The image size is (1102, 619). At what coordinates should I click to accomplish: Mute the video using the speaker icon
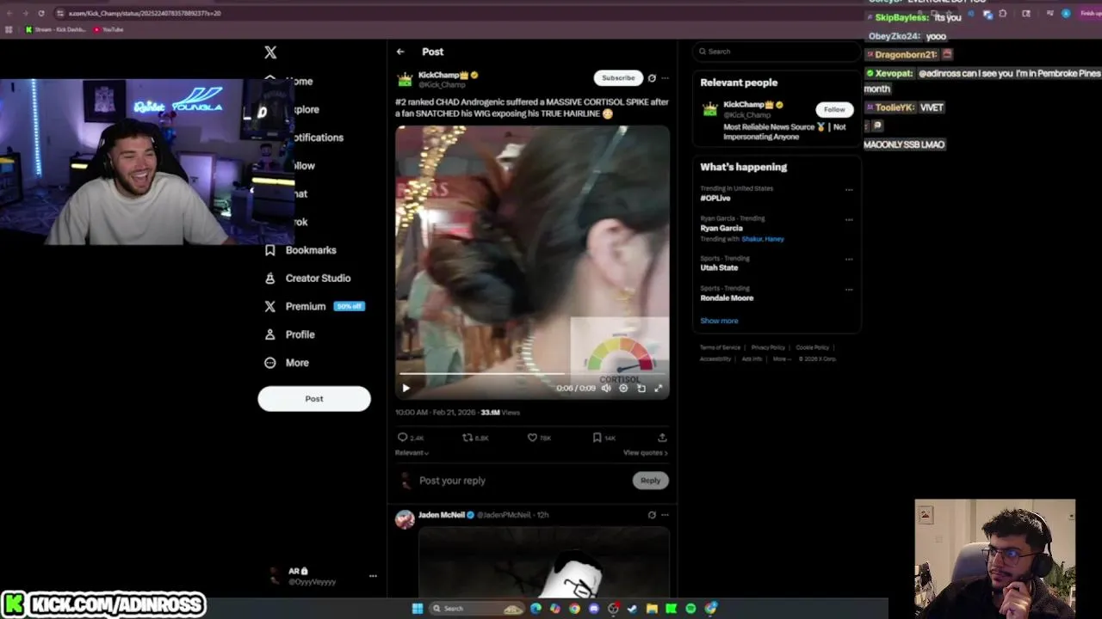click(x=606, y=389)
